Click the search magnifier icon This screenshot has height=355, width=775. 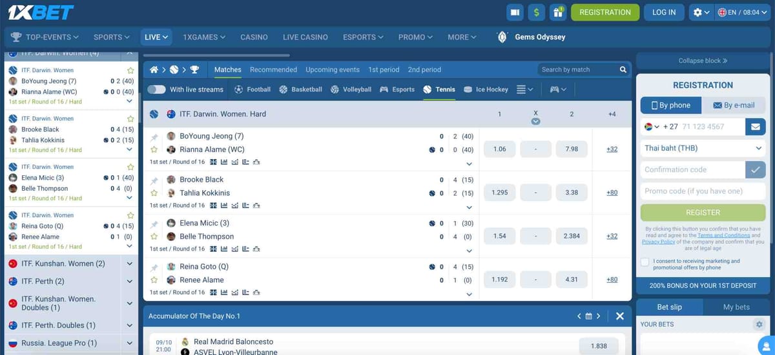pos(623,70)
